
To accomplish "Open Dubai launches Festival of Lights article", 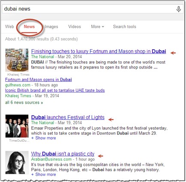I will (x=68, y=117).
